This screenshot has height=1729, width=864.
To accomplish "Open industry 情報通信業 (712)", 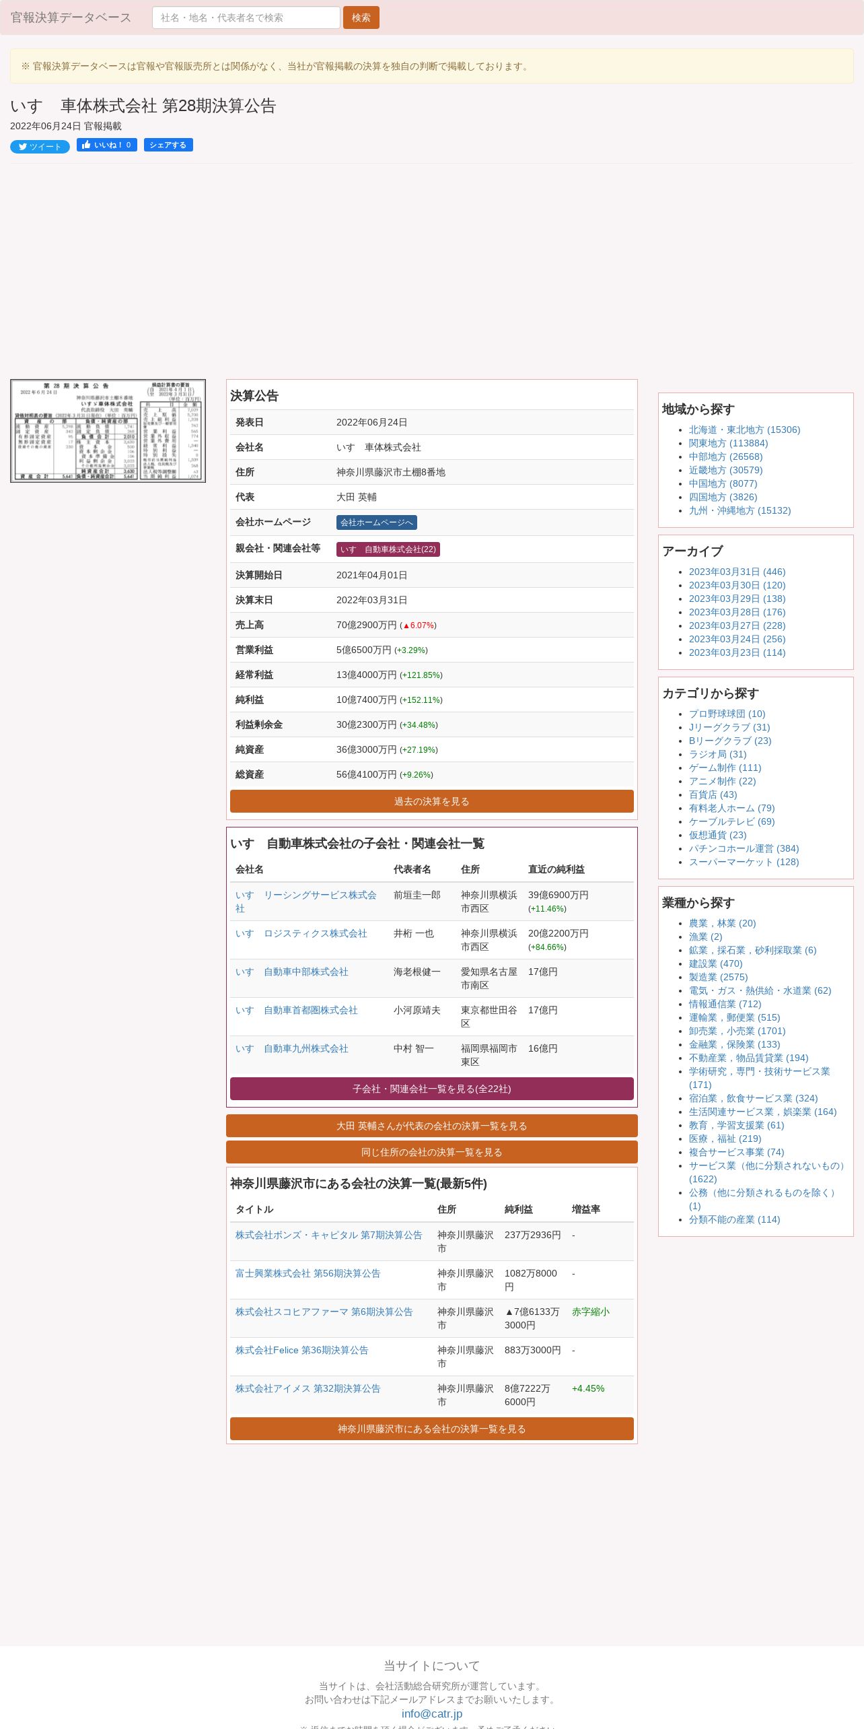I will click(x=725, y=1004).
